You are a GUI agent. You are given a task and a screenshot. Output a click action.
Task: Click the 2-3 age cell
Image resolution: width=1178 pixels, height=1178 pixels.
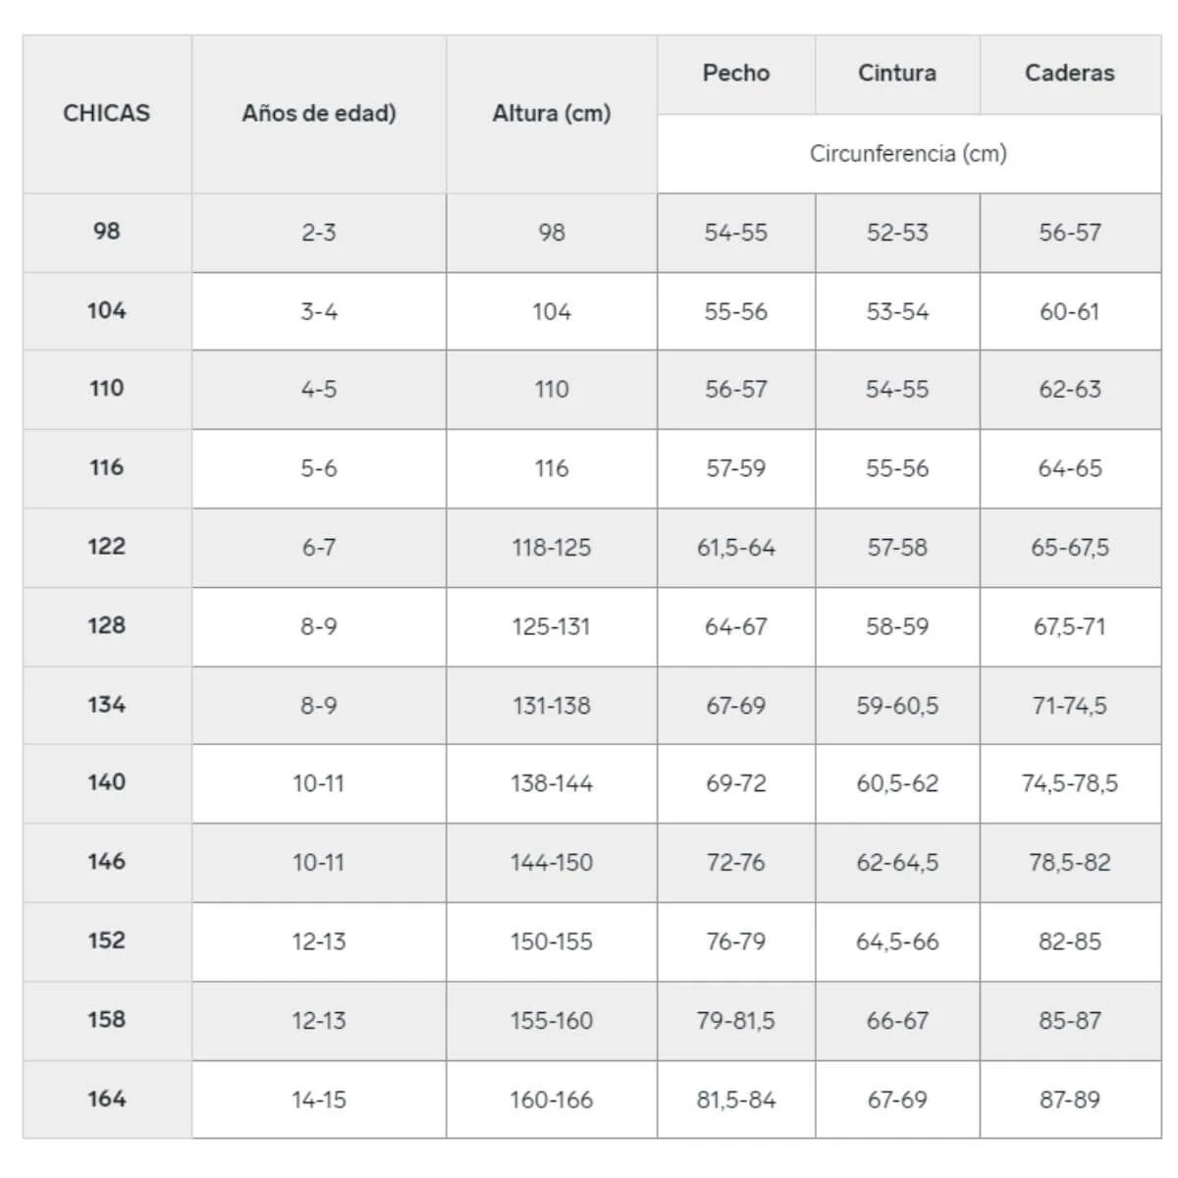[x=319, y=233]
